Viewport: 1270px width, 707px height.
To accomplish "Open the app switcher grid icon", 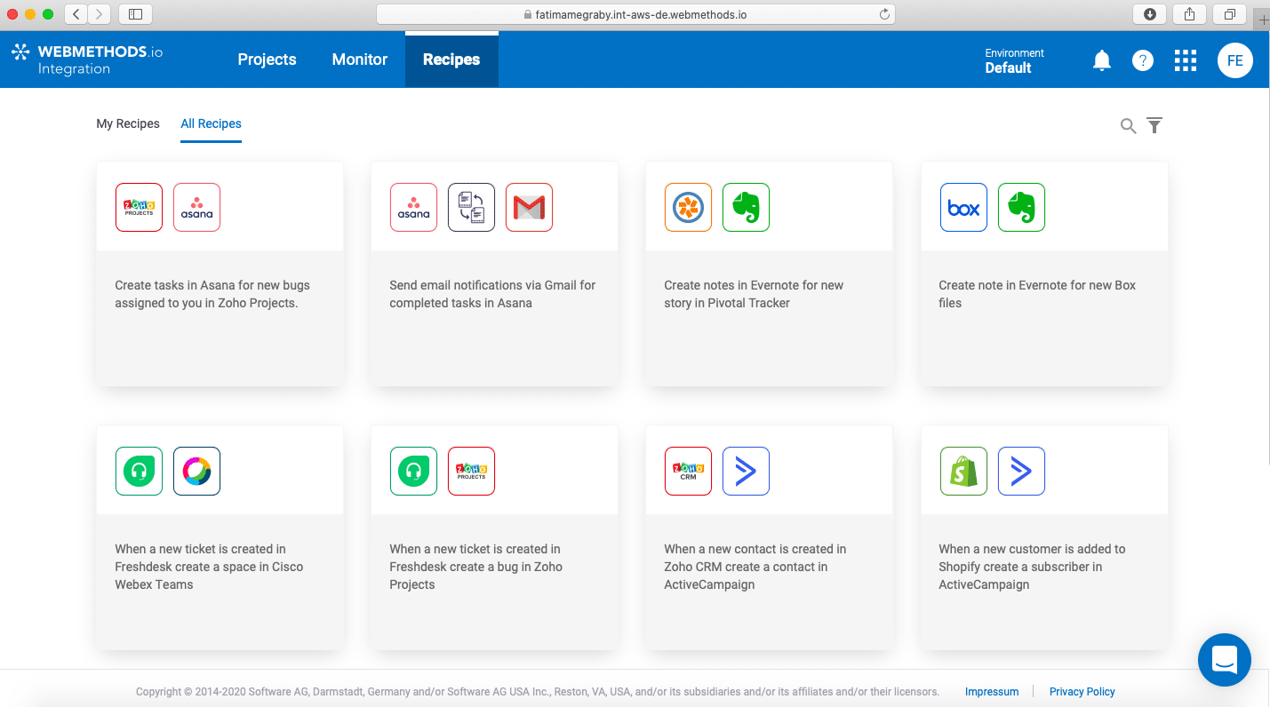I will pyautogui.click(x=1186, y=60).
